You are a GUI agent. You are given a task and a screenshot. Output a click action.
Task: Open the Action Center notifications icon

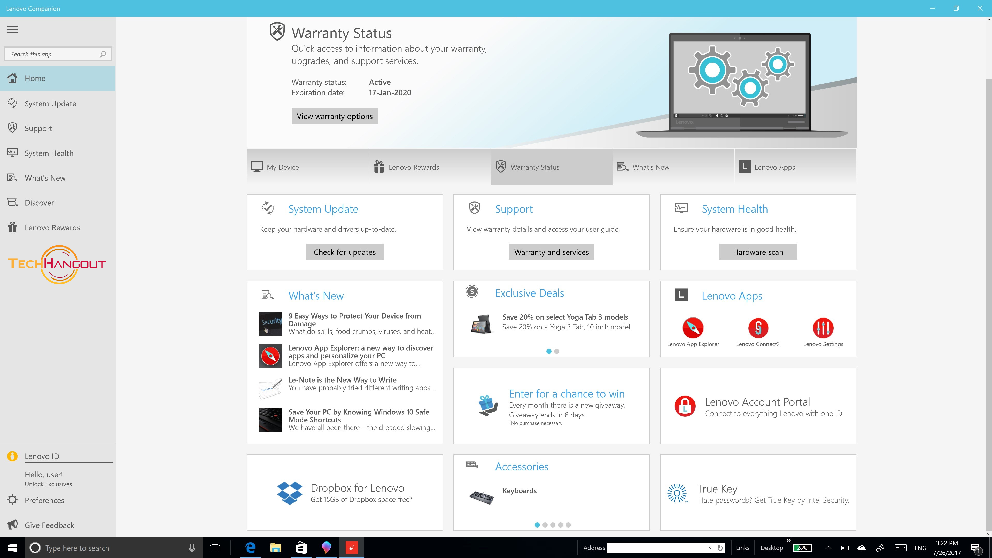pos(976,548)
